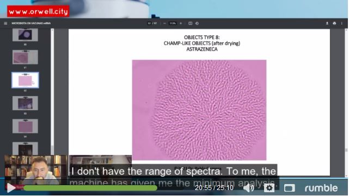Open the Rumble logo link

(321, 188)
